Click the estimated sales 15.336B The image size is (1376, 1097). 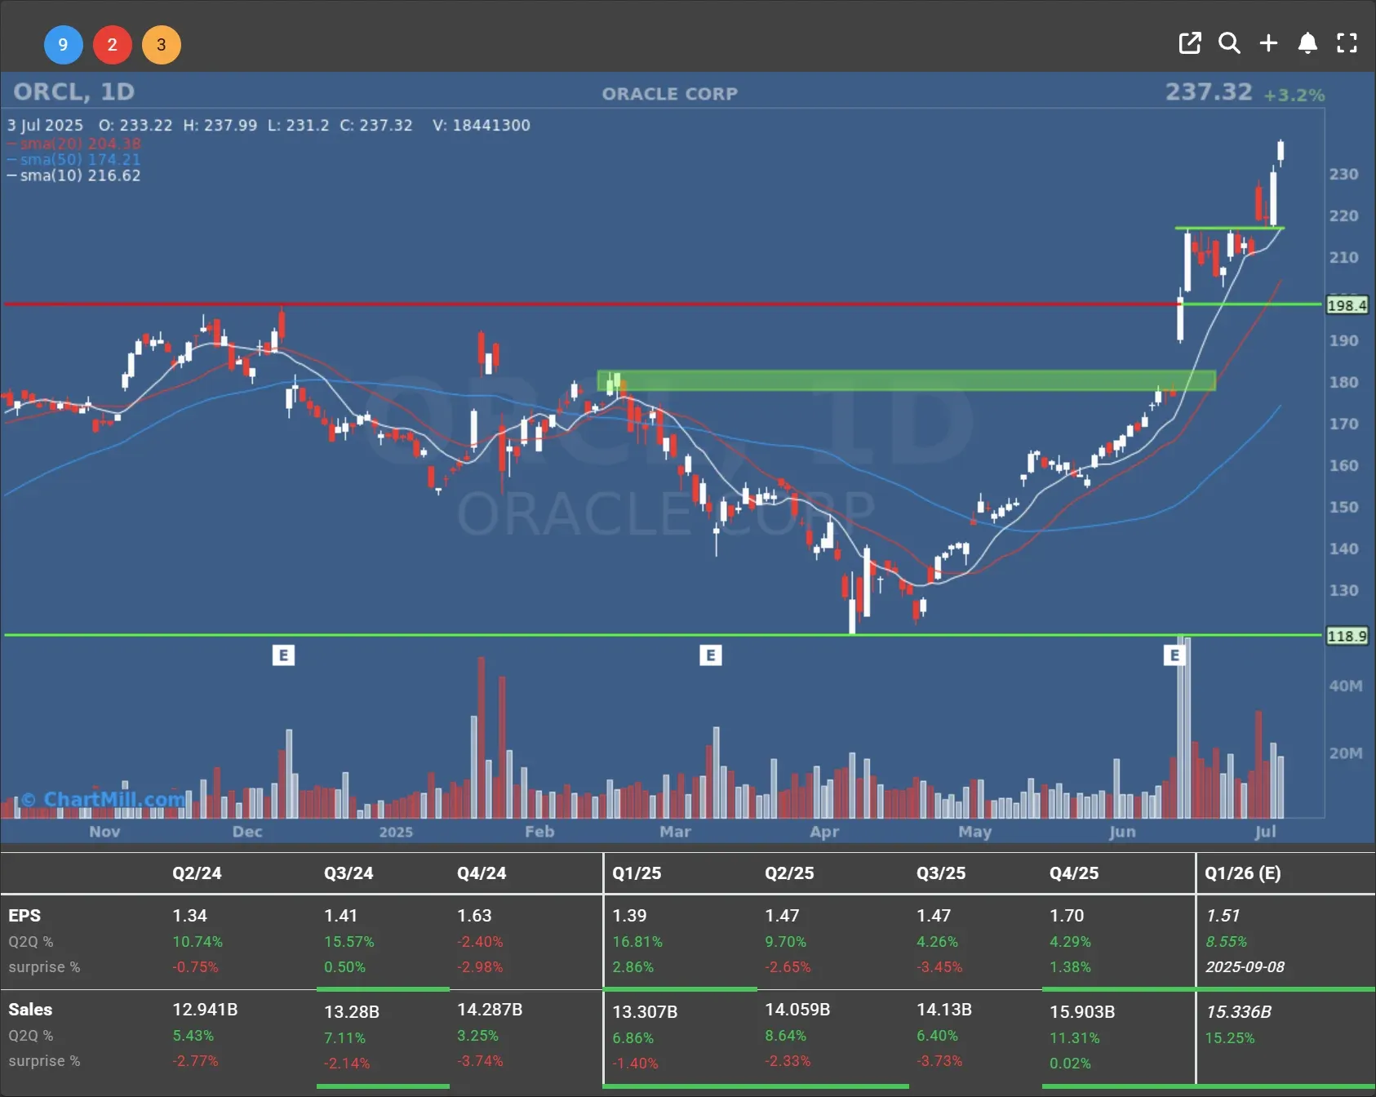tap(1238, 1012)
